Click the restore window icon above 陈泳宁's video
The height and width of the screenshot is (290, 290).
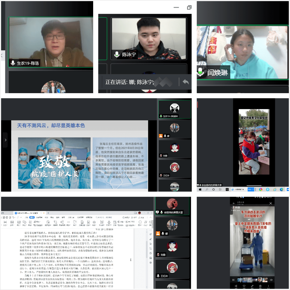click(189, 8)
